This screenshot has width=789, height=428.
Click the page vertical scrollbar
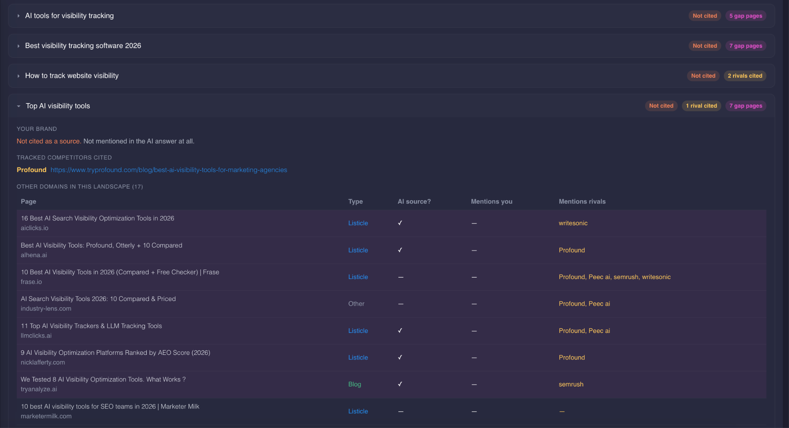tap(786, 214)
